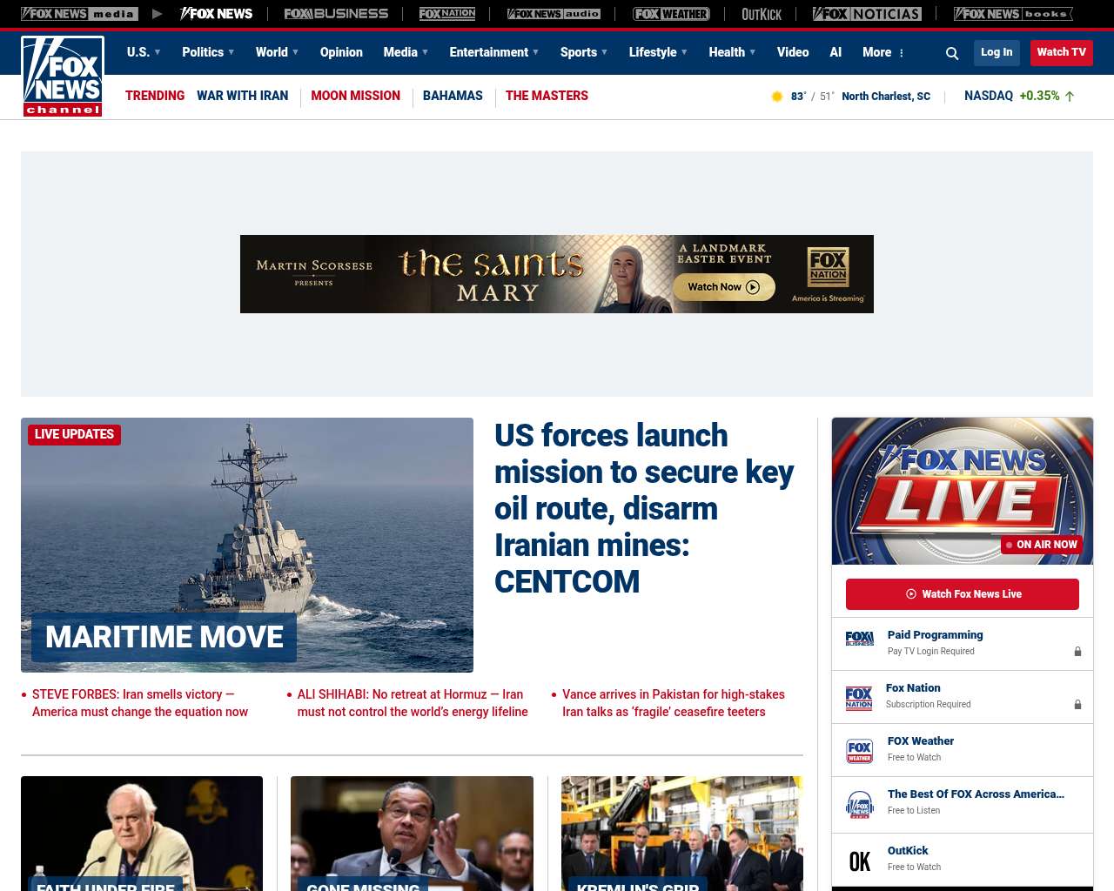Read the STEVE FORBES Iran opinion link
Screen dimensions: 1114x891
(x=140, y=703)
